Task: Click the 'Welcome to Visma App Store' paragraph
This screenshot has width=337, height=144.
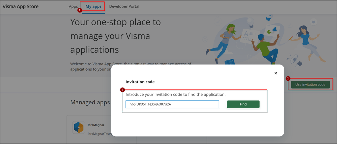Action: pos(131,67)
